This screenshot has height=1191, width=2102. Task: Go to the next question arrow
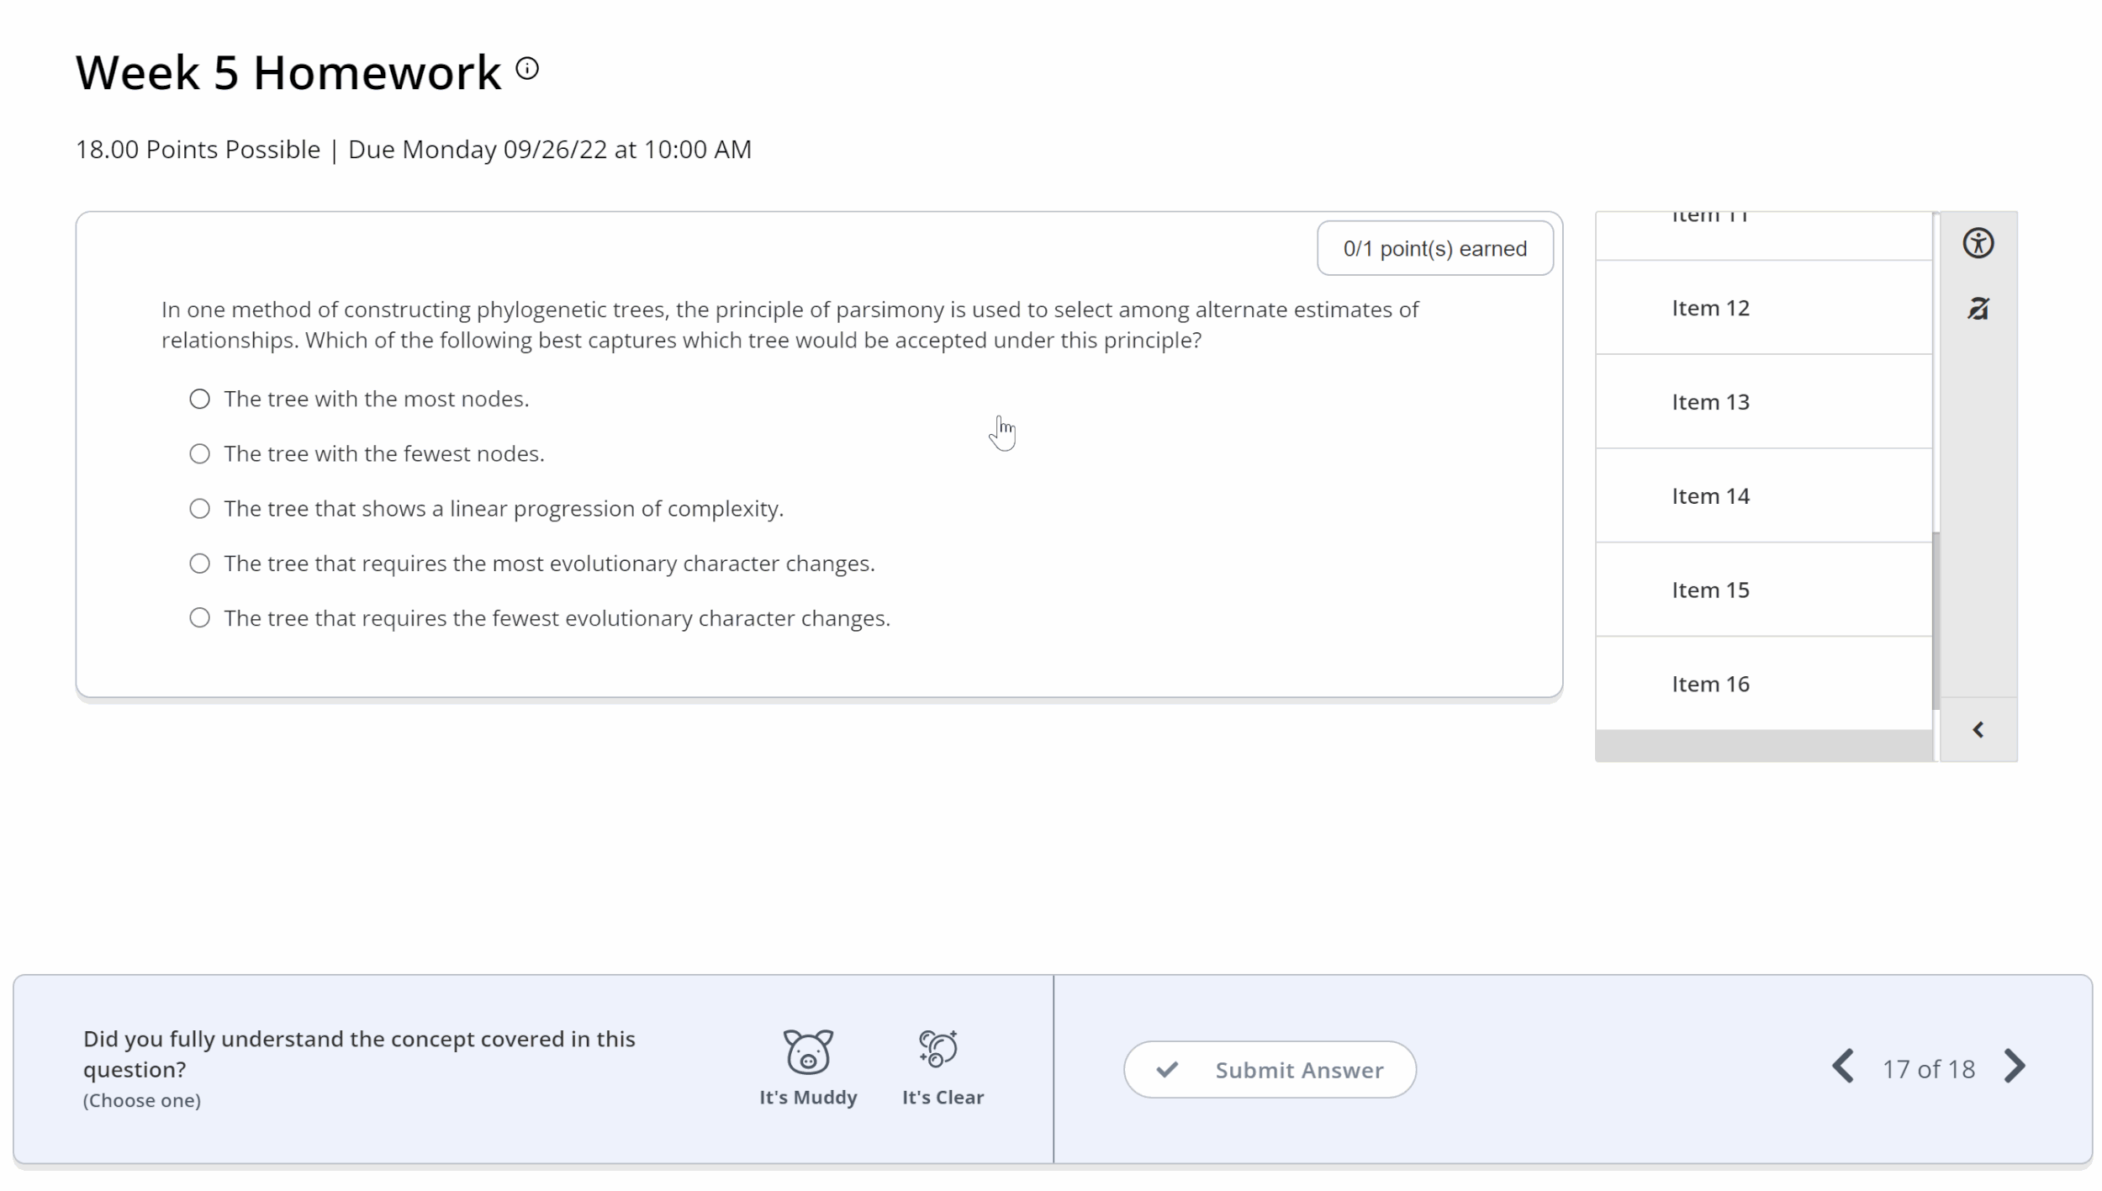[x=2015, y=1067]
